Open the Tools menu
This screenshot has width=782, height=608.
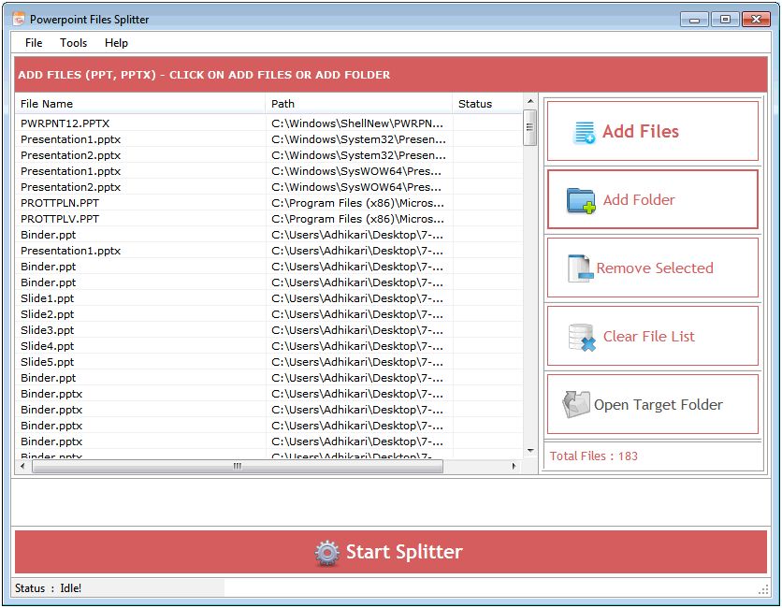coord(73,43)
